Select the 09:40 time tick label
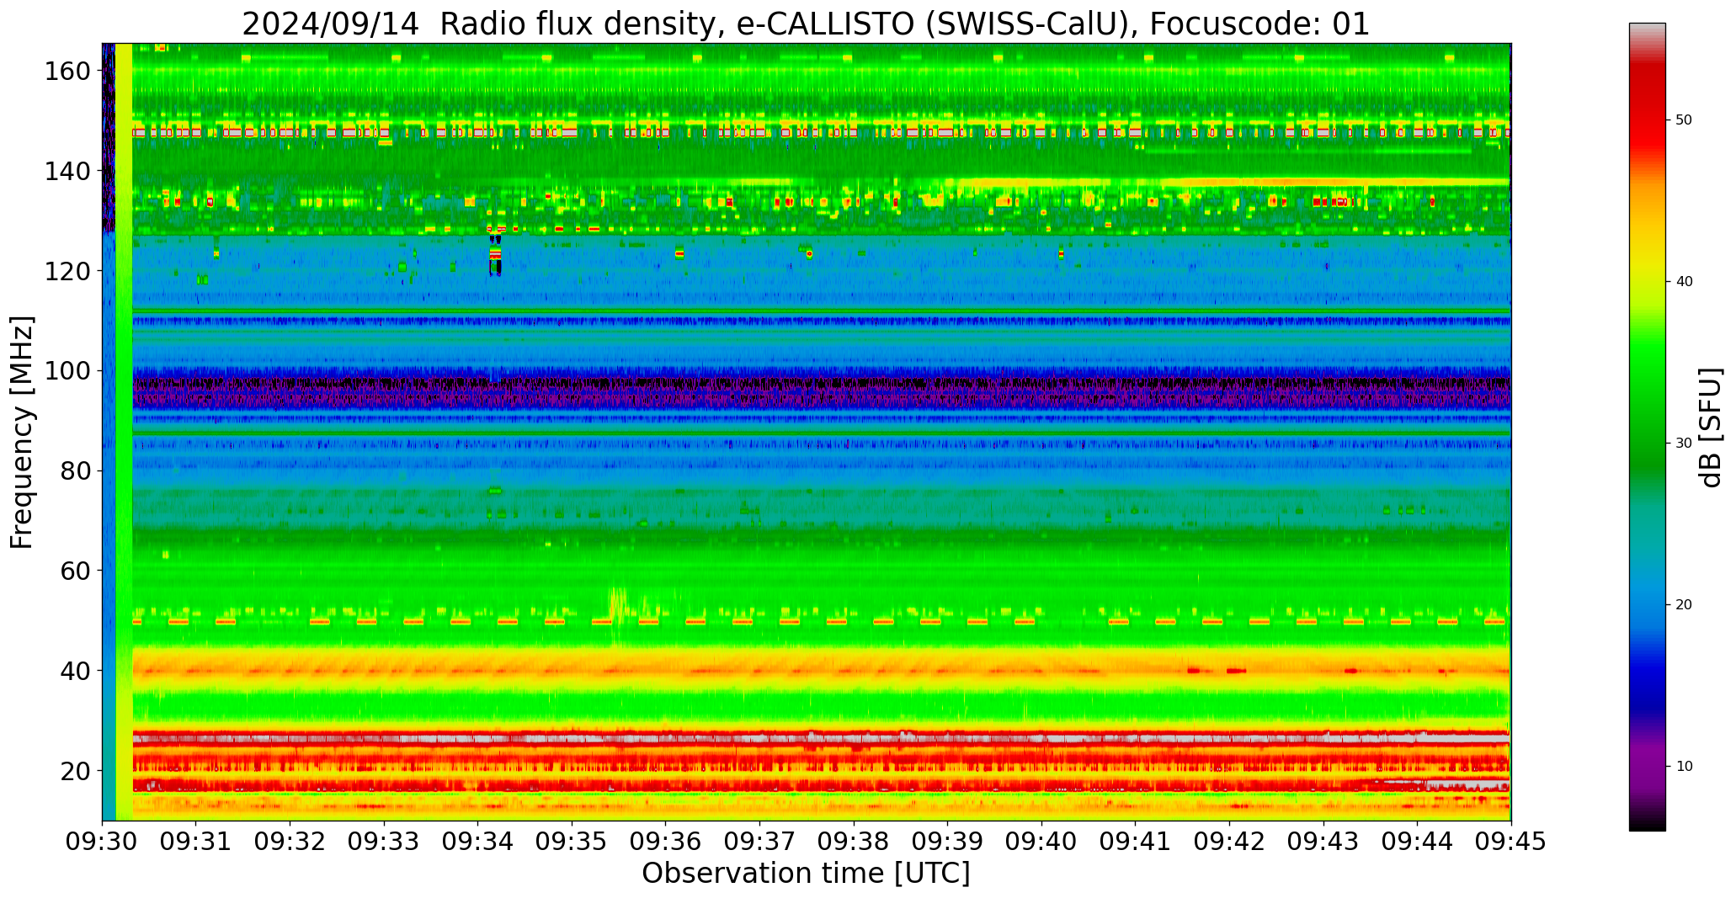 point(1041,842)
